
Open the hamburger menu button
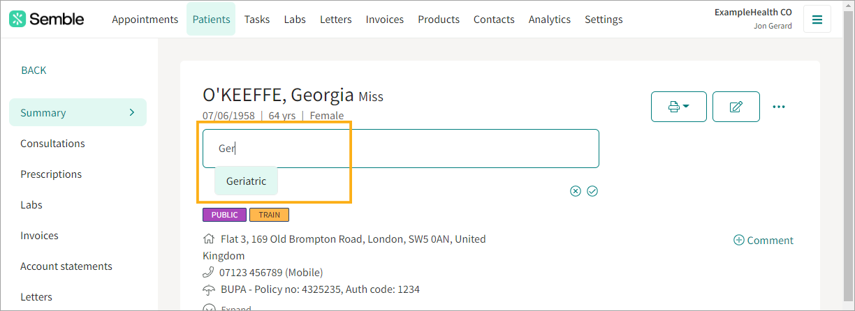tap(817, 20)
